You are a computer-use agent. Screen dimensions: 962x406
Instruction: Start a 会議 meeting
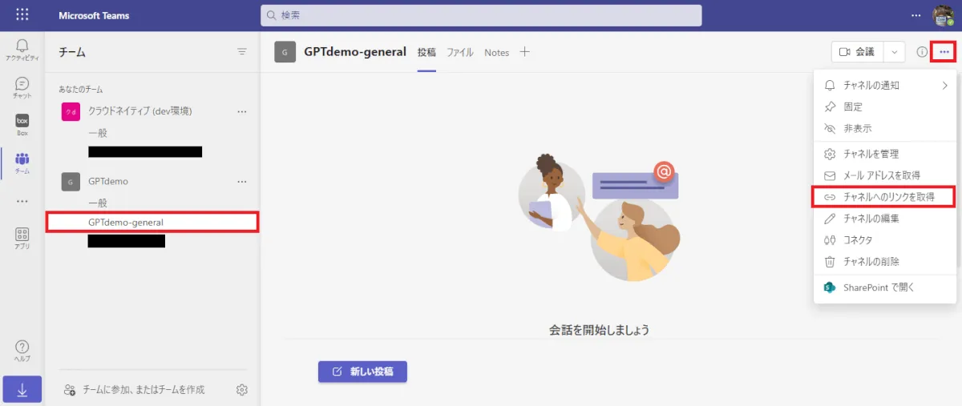click(x=858, y=52)
